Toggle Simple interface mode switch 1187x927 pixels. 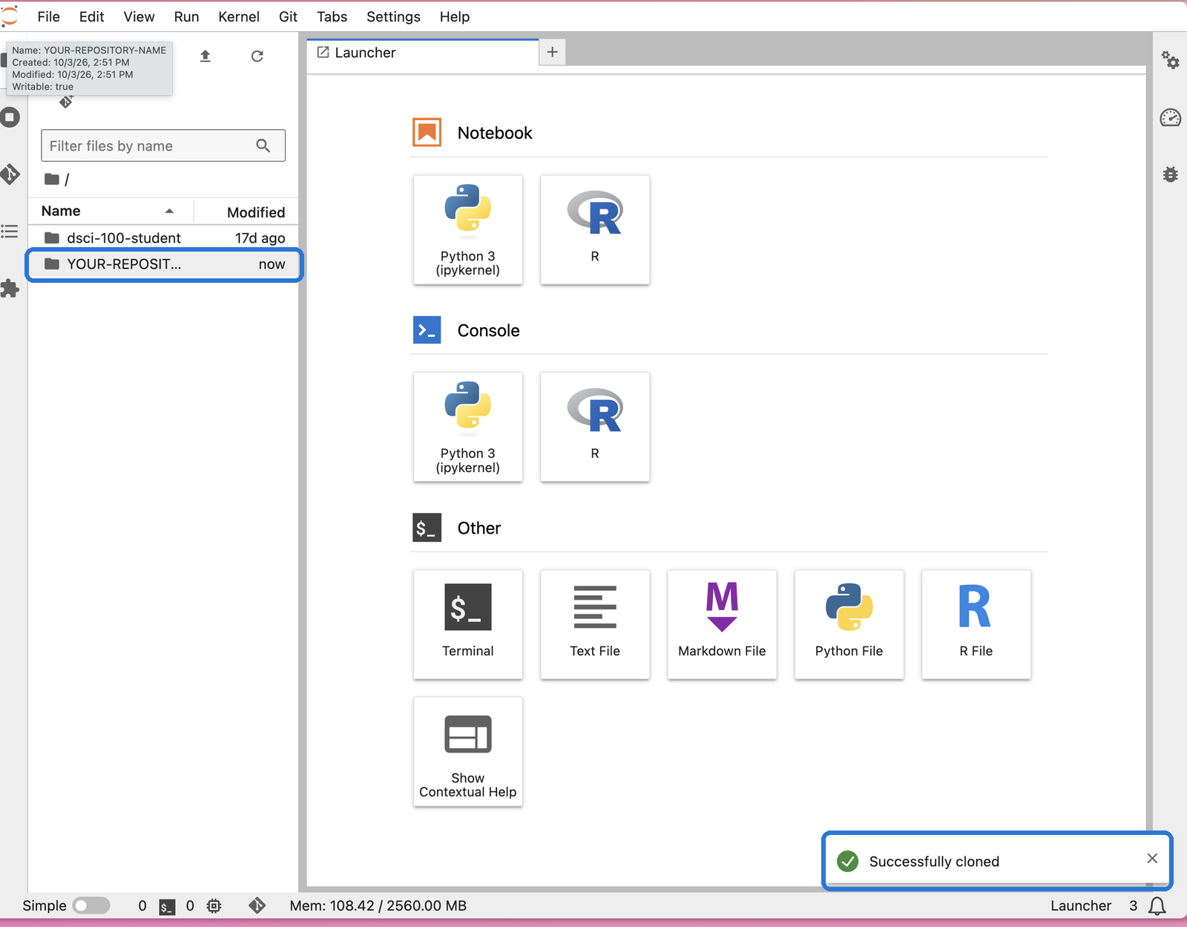click(91, 905)
